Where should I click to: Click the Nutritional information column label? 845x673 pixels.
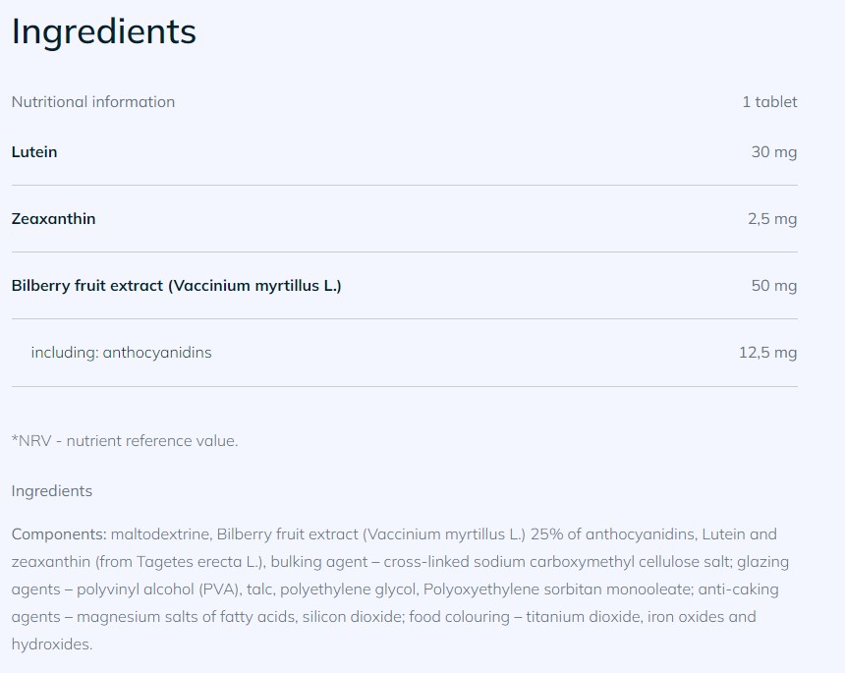[x=93, y=102]
